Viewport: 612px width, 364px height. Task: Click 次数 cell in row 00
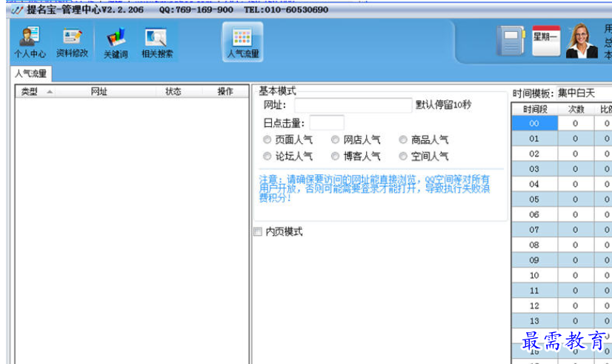pos(576,123)
